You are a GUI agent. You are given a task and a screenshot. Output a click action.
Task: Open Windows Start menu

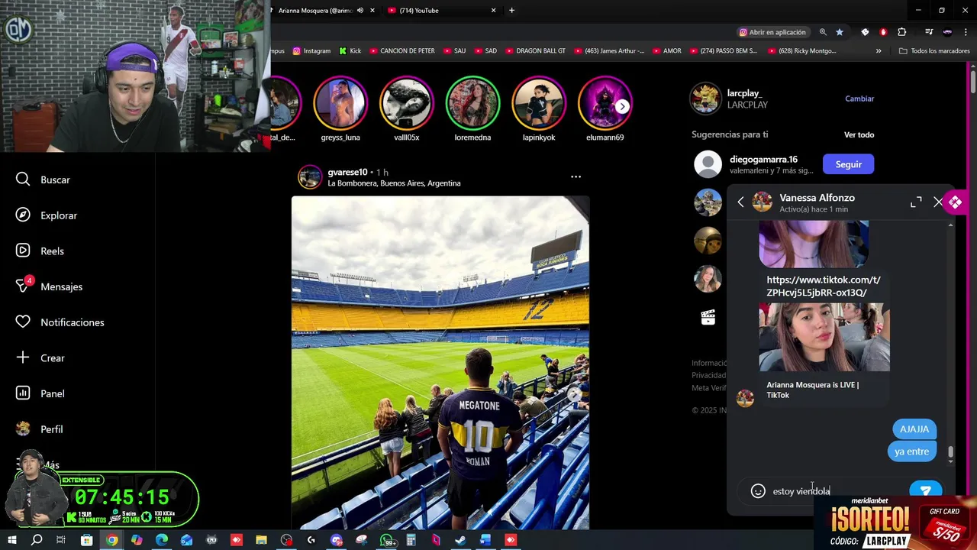(x=11, y=540)
